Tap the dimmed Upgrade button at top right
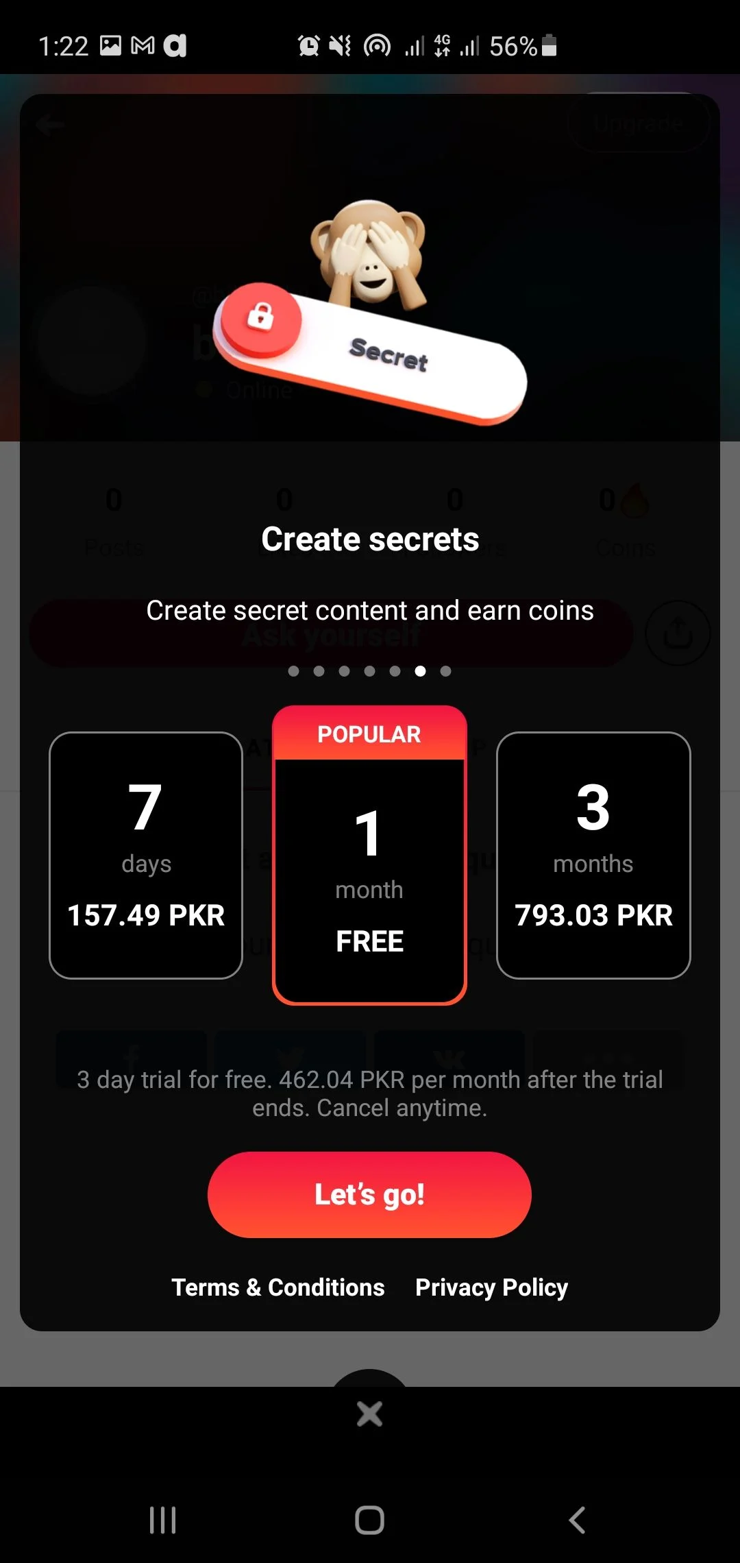 coord(638,123)
